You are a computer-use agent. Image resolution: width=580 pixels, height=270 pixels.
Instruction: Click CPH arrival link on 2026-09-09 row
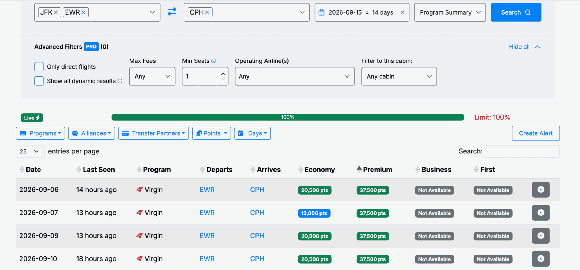257,236
